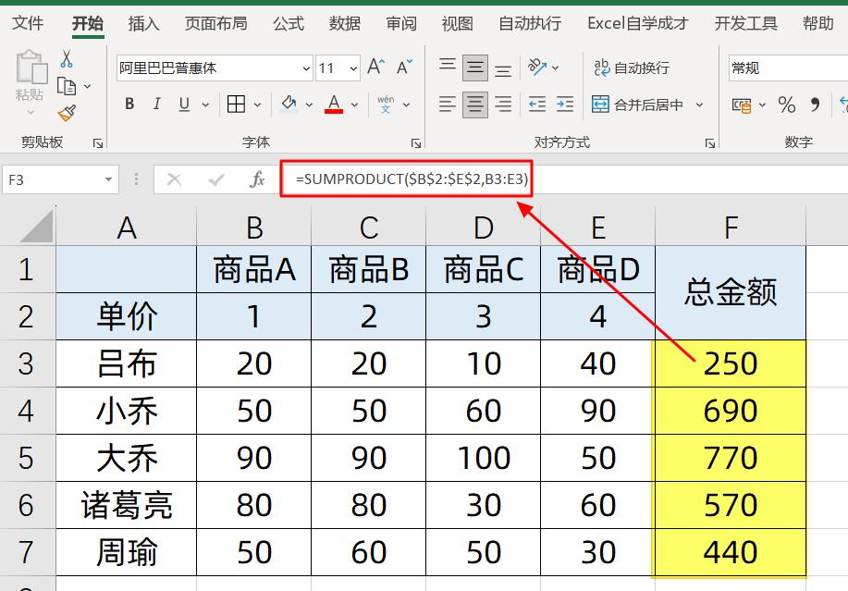Open the font name dropdown
Viewport: 848px width, 591px height.
click(305, 68)
